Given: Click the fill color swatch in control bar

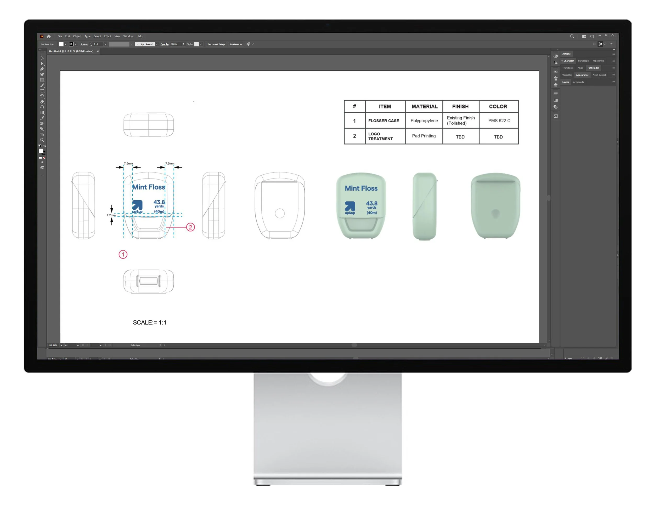Looking at the screenshot, I should tap(61, 44).
